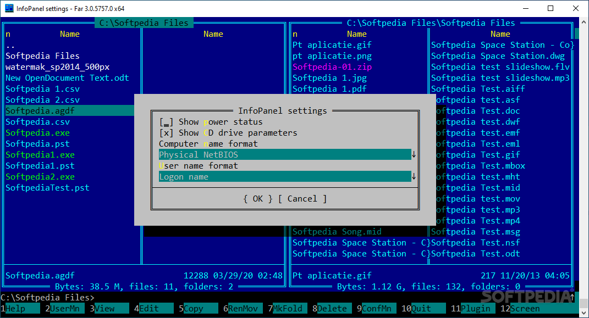Maximize the Far window
Screen dimensions: 589x318
551,8
